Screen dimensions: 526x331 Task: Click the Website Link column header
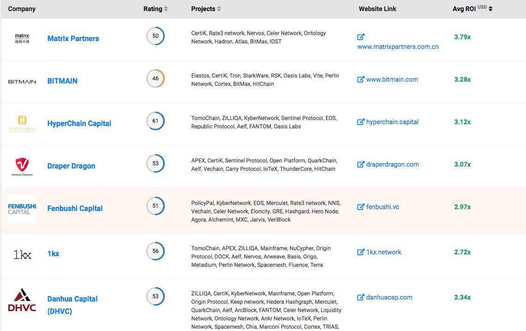pos(377,9)
